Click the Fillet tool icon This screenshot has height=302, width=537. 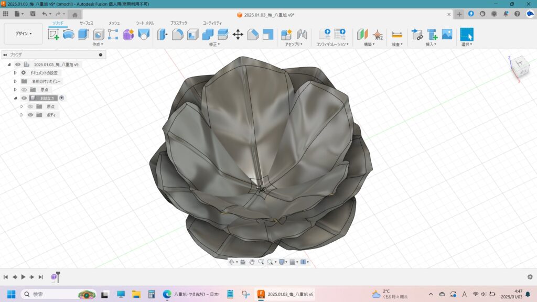click(178, 35)
